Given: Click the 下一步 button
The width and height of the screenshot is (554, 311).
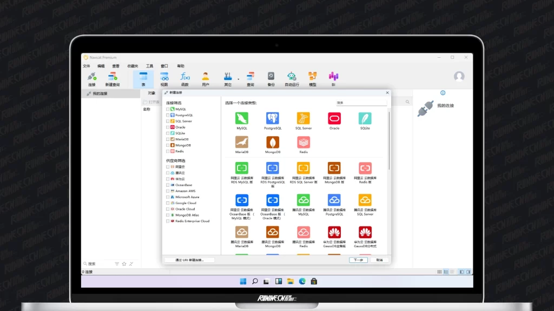Looking at the screenshot, I should [358, 260].
